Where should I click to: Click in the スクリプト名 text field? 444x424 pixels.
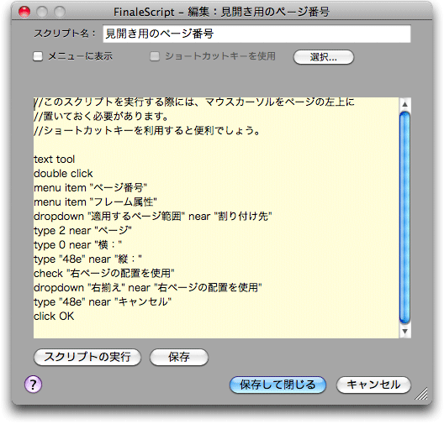pyautogui.click(x=256, y=34)
